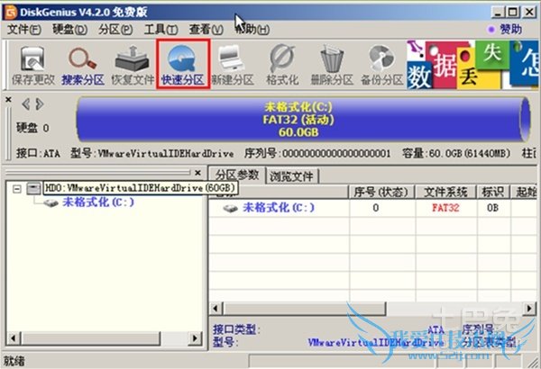Open the Partition (分区) menu
541x369 pixels.
tap(115, 30)
